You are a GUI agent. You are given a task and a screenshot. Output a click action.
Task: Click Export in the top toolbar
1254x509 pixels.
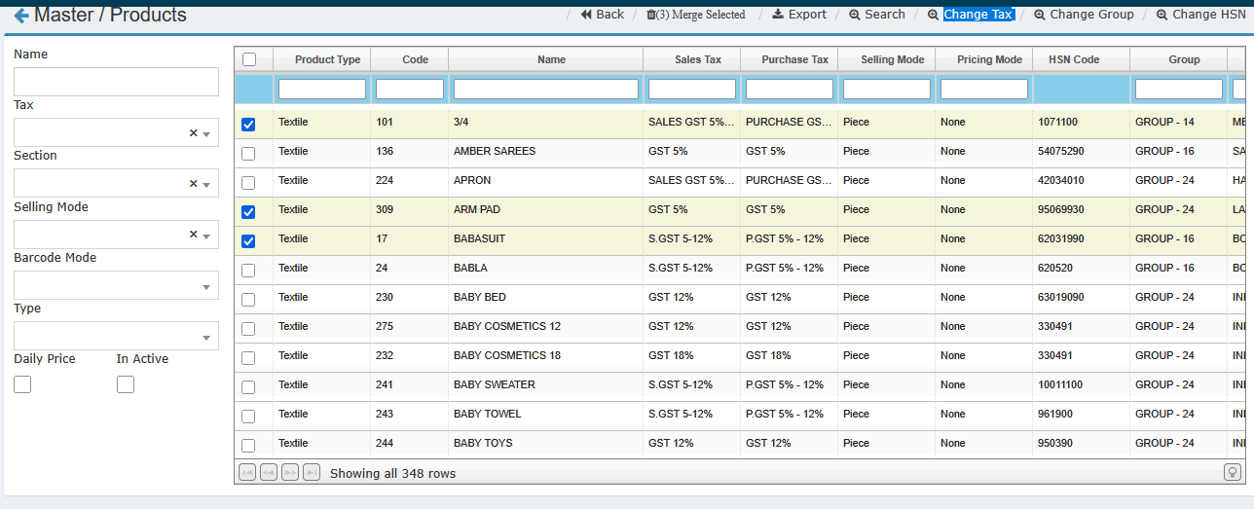click(799, 15)
